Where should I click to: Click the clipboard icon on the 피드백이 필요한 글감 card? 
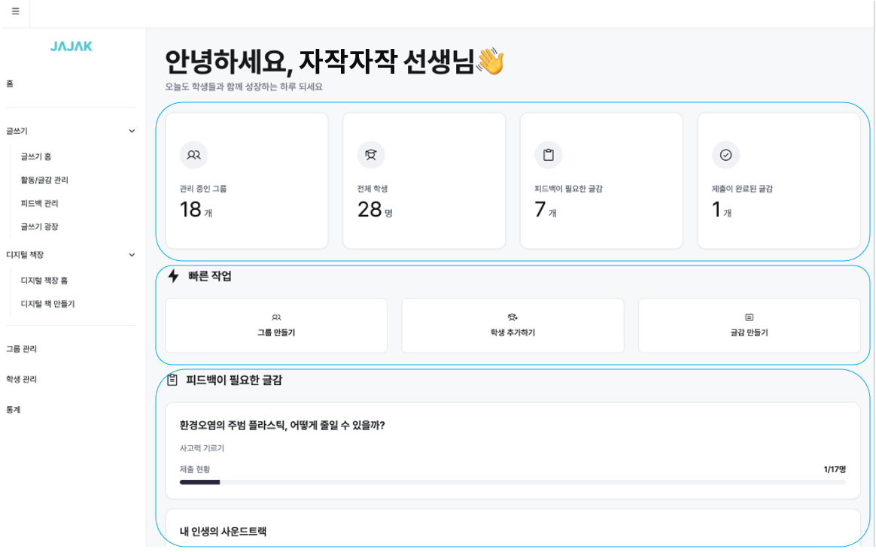[549, 155]
